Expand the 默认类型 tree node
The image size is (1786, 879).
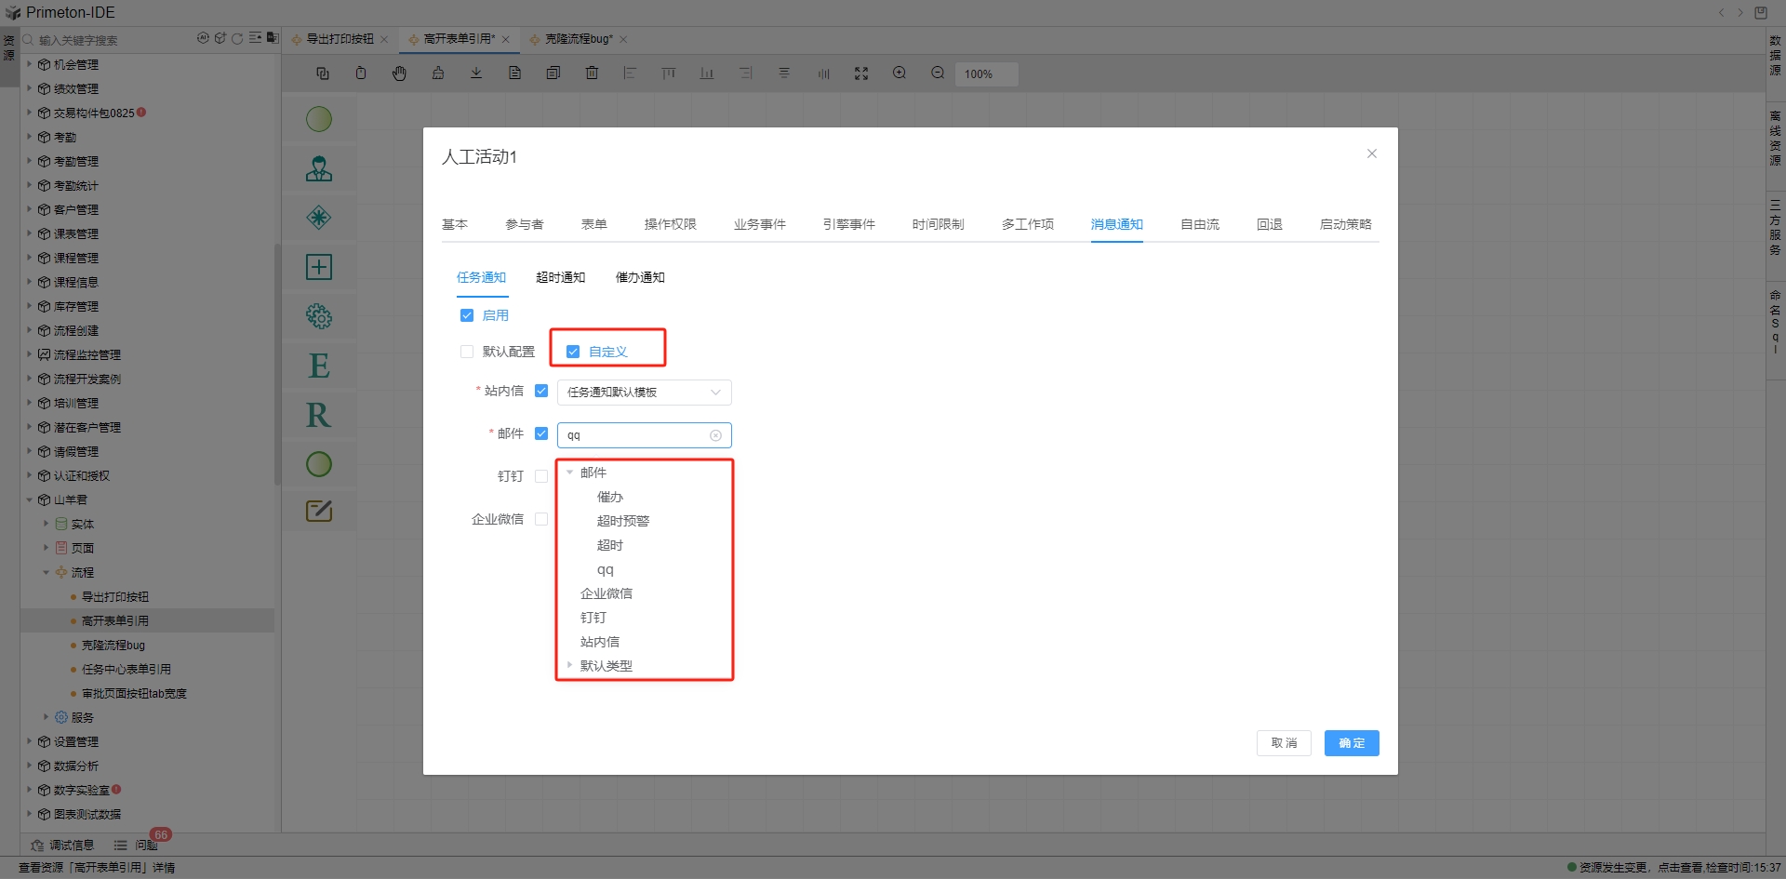point(570,665)
